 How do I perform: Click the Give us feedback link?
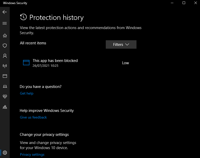tap(33, 117)
